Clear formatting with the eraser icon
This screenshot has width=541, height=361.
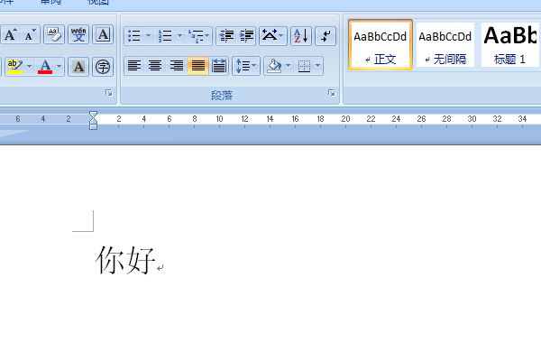point(54,34)
